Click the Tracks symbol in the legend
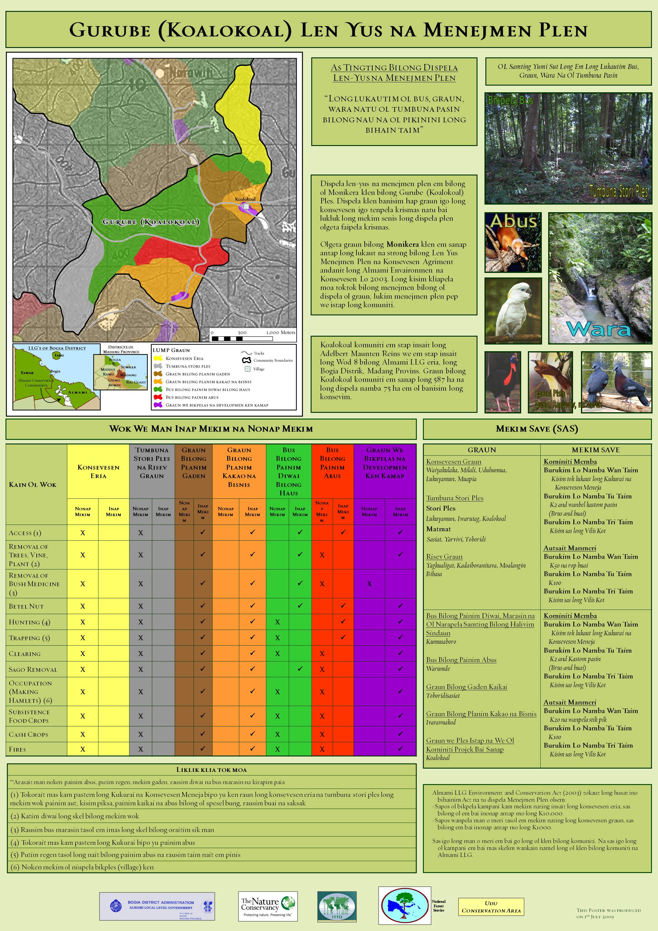Screen dimensions: 658x931 coord(246,353)
